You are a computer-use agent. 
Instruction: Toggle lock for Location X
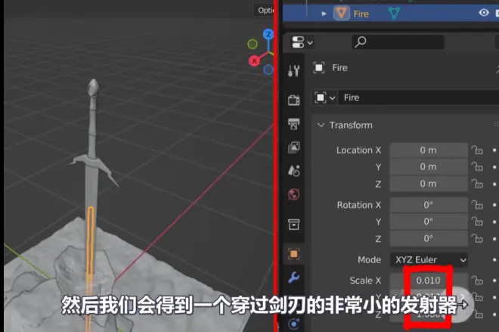477,150
